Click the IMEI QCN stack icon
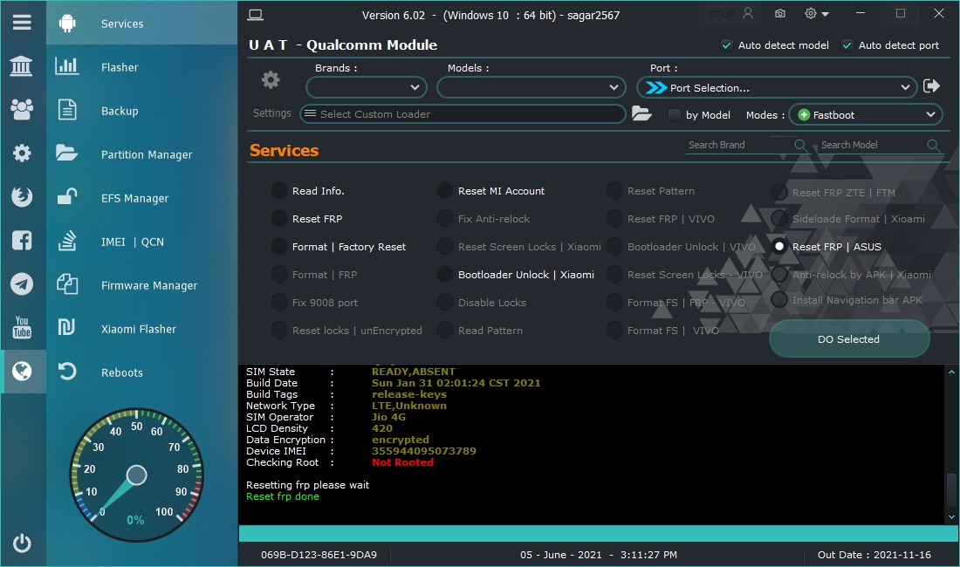 (x=67, y=241)
